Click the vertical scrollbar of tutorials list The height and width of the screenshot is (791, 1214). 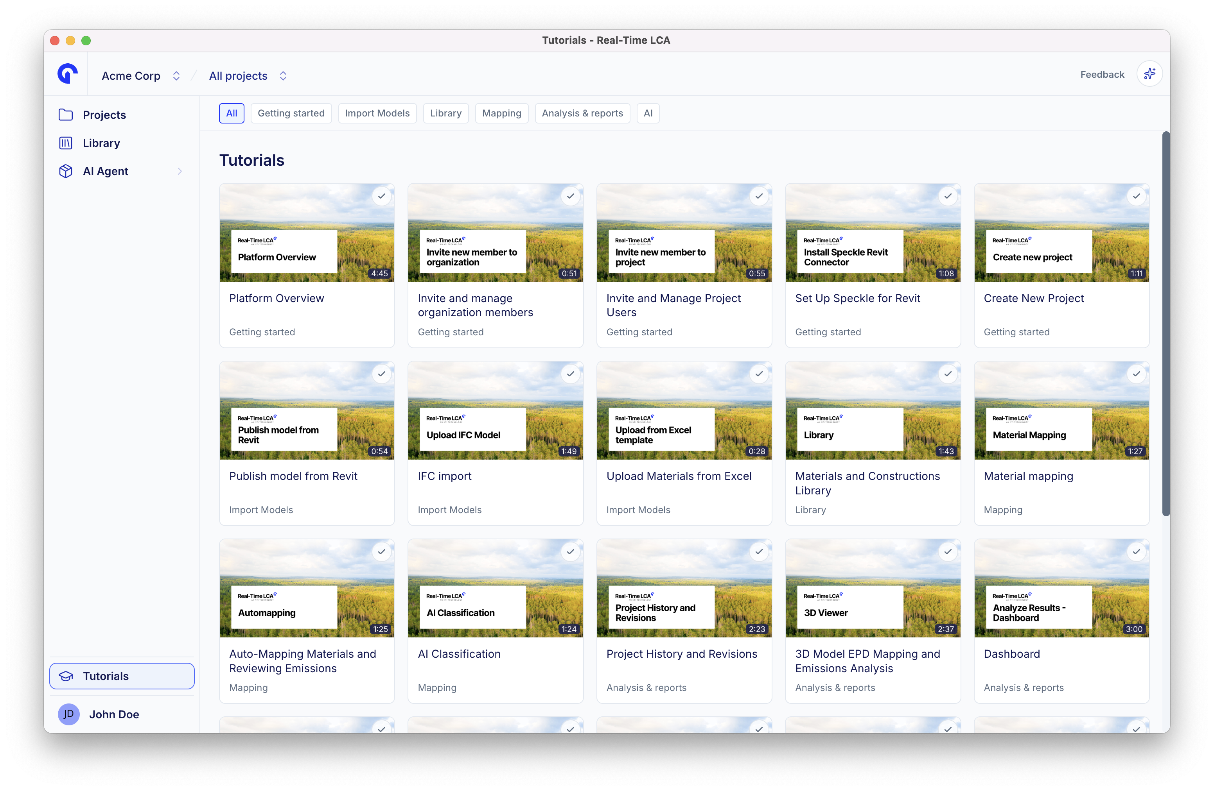1166,324
